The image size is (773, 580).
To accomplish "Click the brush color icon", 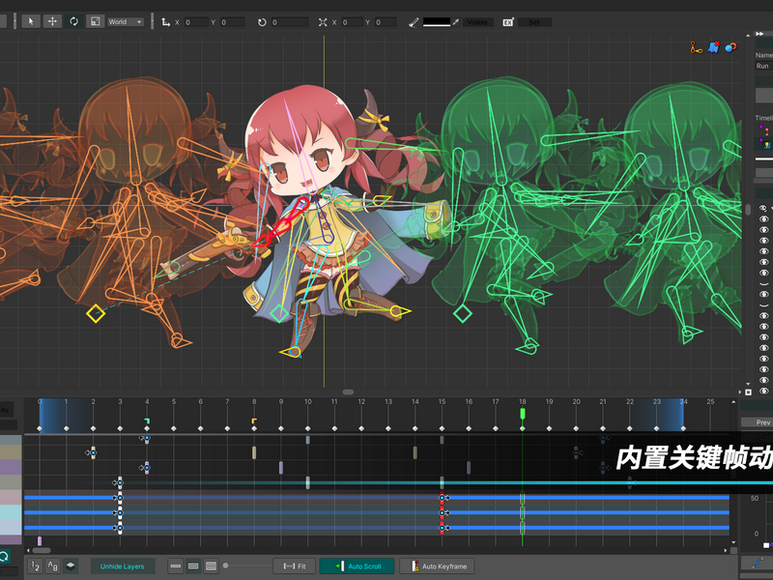I will pos(414,22).
